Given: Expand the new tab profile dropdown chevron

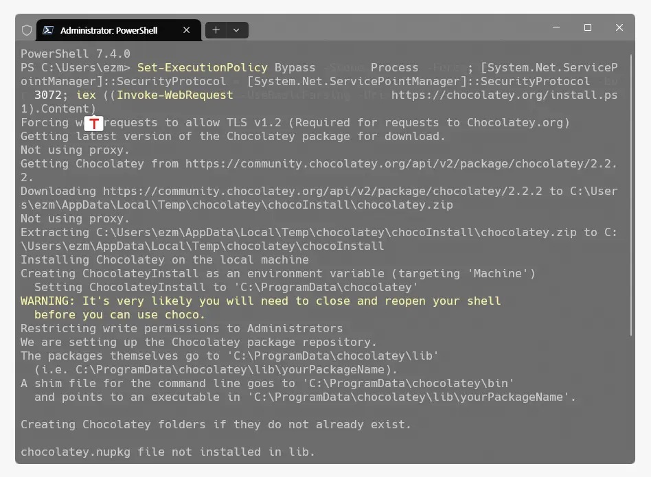Looking at the screenshot, I should tap(236, 30).
